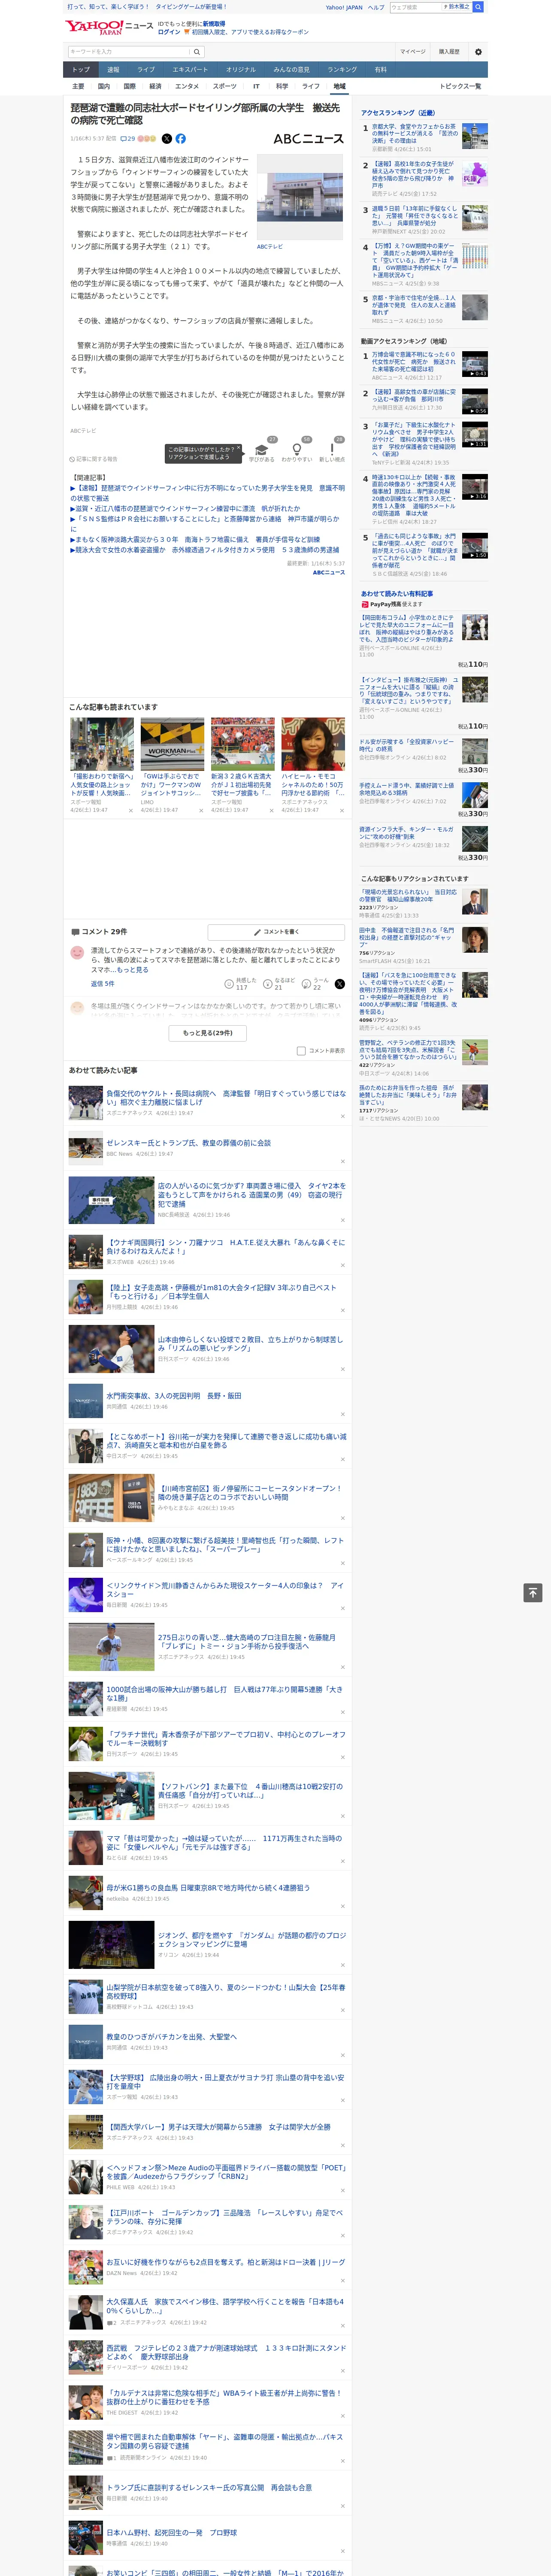Image resolution: width=551 pixels, height=2576 pixels.
Task: Share the article on X next to the date
Action: point(167,139)
